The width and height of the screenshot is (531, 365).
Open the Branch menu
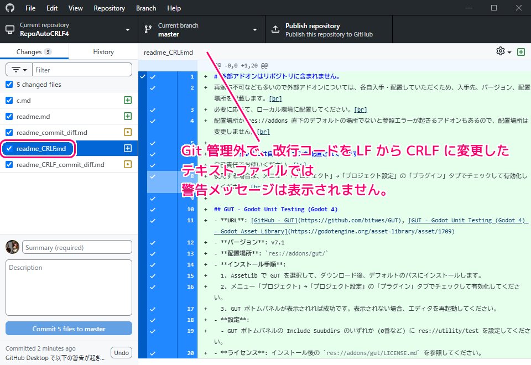click(145, 8)
